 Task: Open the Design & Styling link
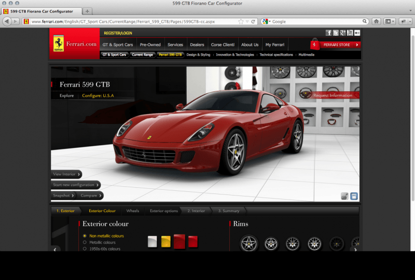coord(198,55)
